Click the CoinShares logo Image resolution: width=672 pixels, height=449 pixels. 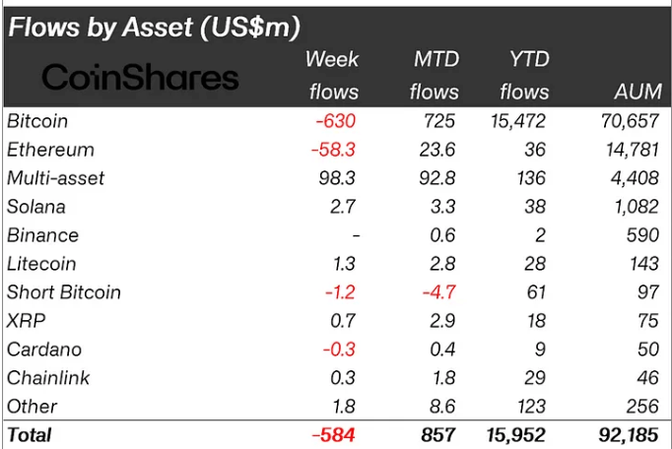pos(140,78)
